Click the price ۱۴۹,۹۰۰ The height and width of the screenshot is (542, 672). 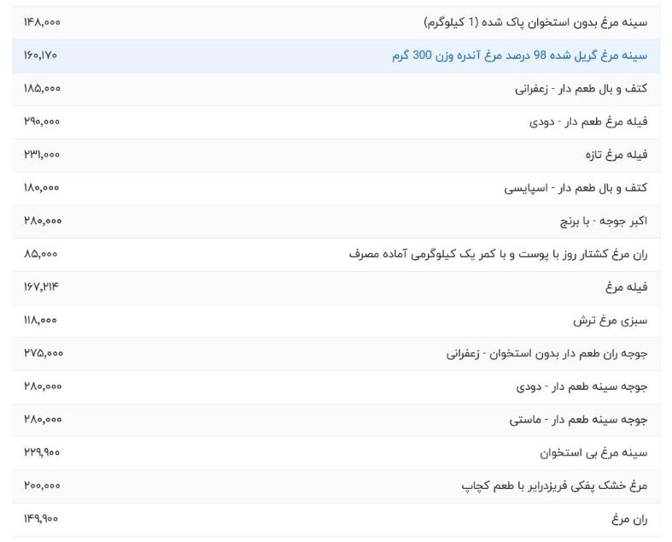coord(41,519)
